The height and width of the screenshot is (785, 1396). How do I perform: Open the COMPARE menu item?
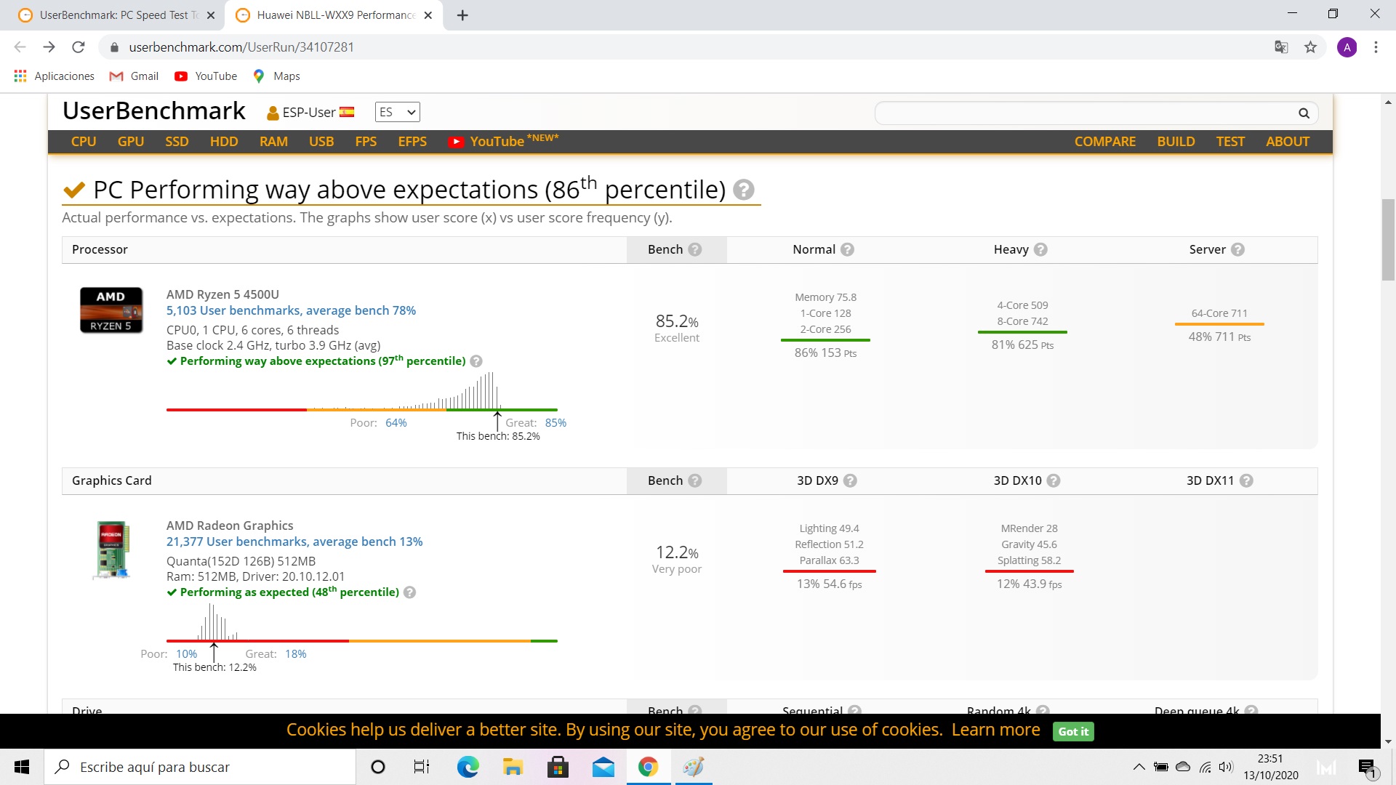1104,142
